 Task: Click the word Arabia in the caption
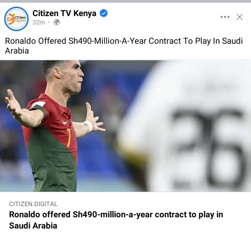(17, 51)
